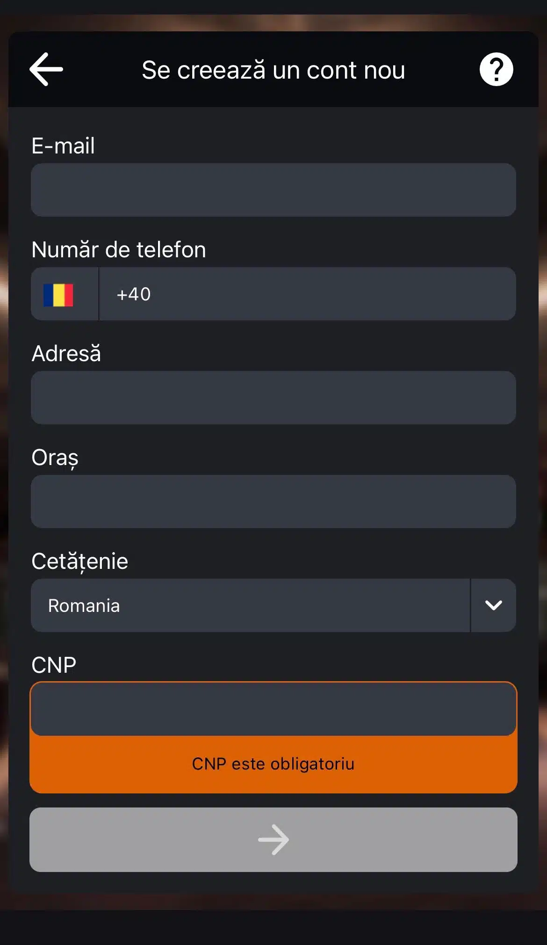The height and width of the screenshot is (945, 547).
Task: Tap the orange "CNP este obligatoriu" message
Action: pyautogui.click(x=273, y=764)
